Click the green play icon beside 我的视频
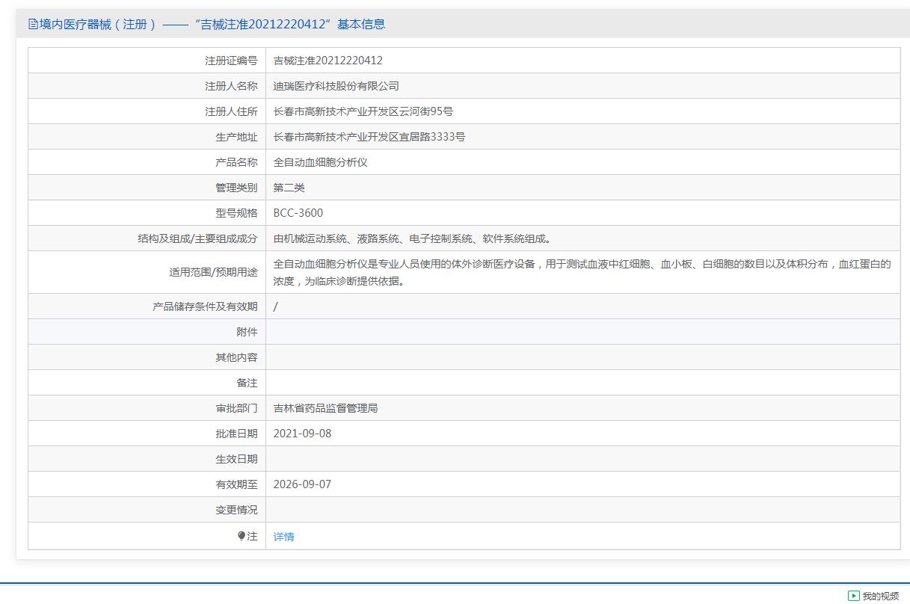The image size is (910, 604). click(x=853, y=596)
